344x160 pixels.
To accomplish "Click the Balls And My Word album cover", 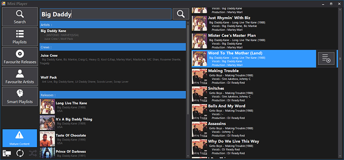I will (200, 111).
